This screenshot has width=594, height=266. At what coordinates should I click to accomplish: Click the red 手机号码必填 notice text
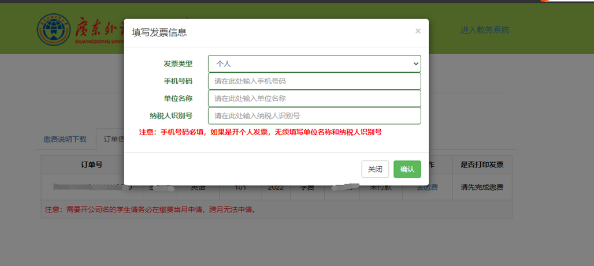[260, 132]
